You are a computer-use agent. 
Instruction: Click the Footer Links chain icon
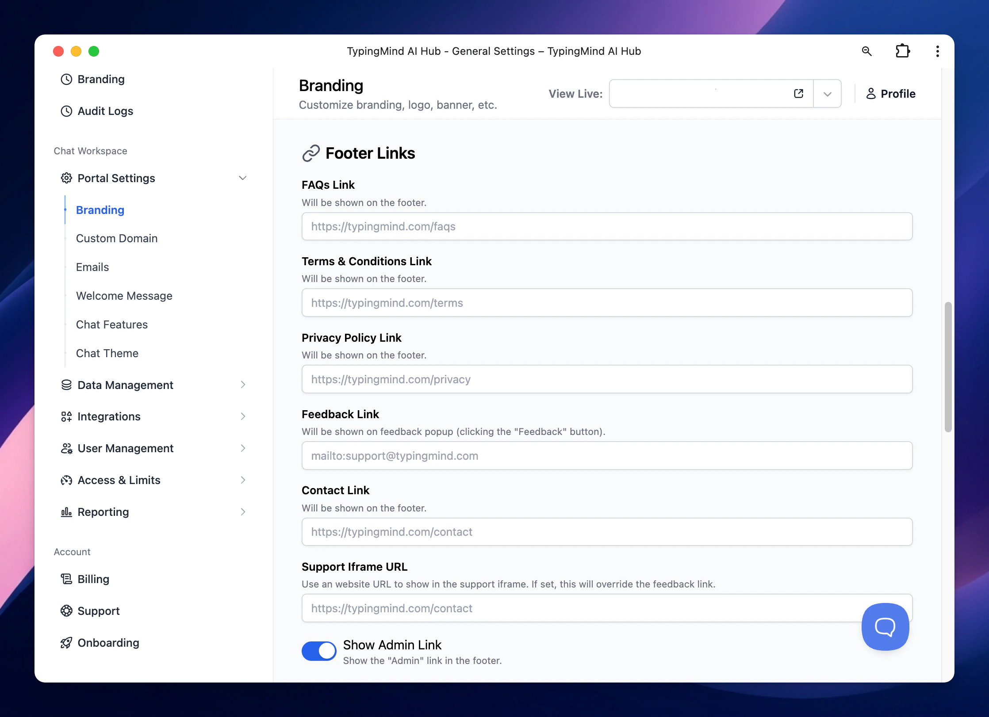coord(311,153)
